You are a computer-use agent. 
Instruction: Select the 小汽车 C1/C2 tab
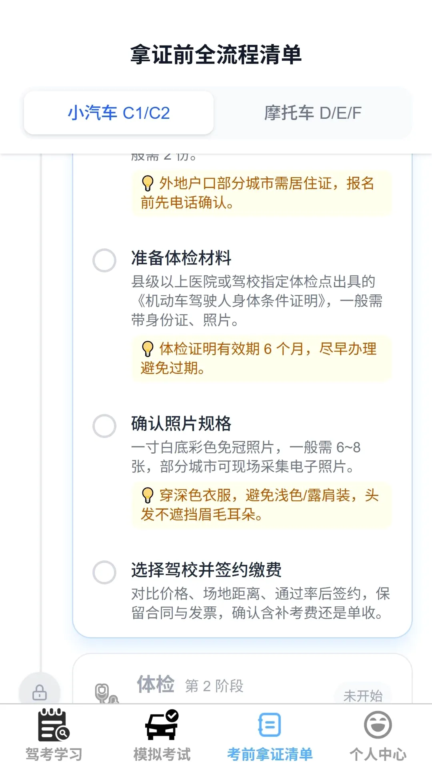click(x=119, y=113)
